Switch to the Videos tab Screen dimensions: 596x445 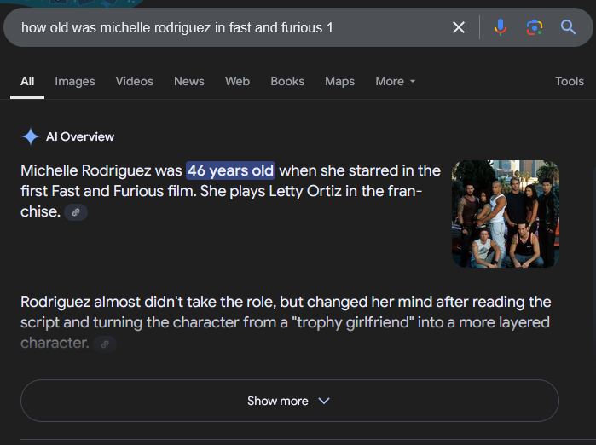[x=134, y=81]
